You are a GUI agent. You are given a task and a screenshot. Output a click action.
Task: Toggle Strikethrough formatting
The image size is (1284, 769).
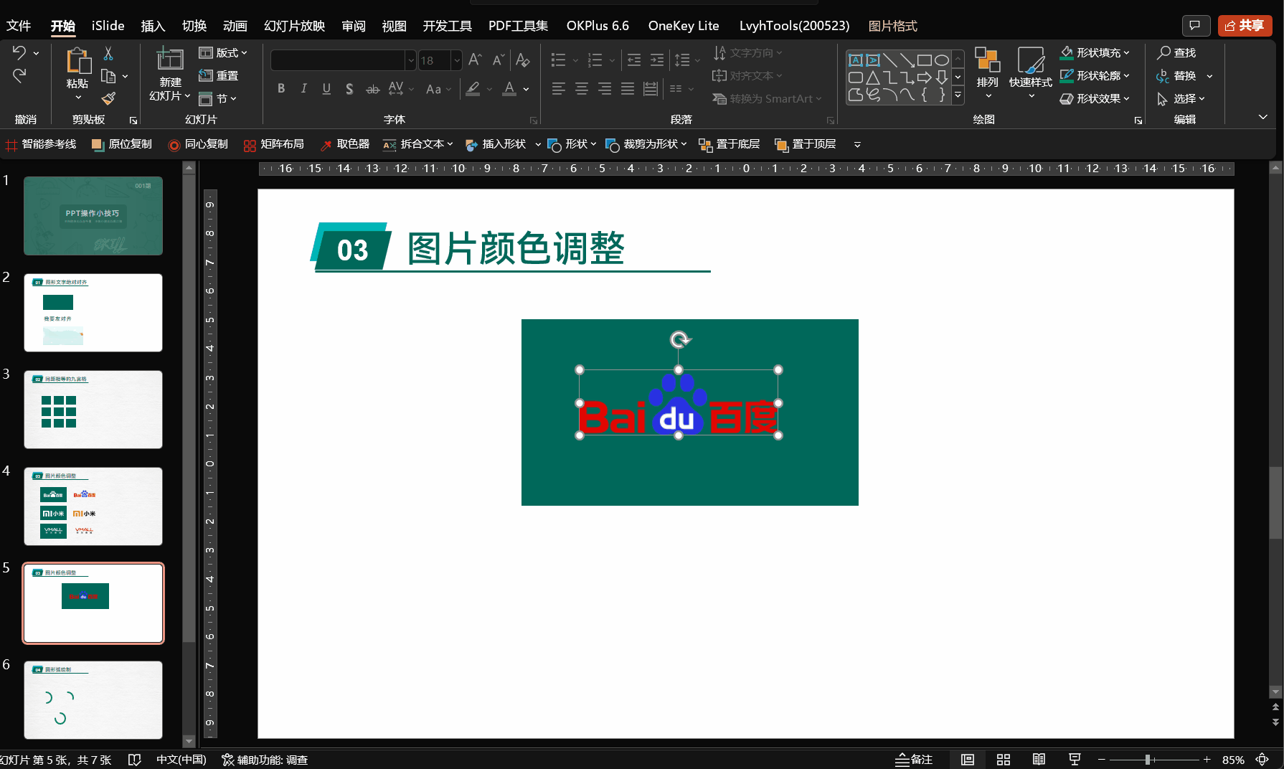click(x=373, y=89)
